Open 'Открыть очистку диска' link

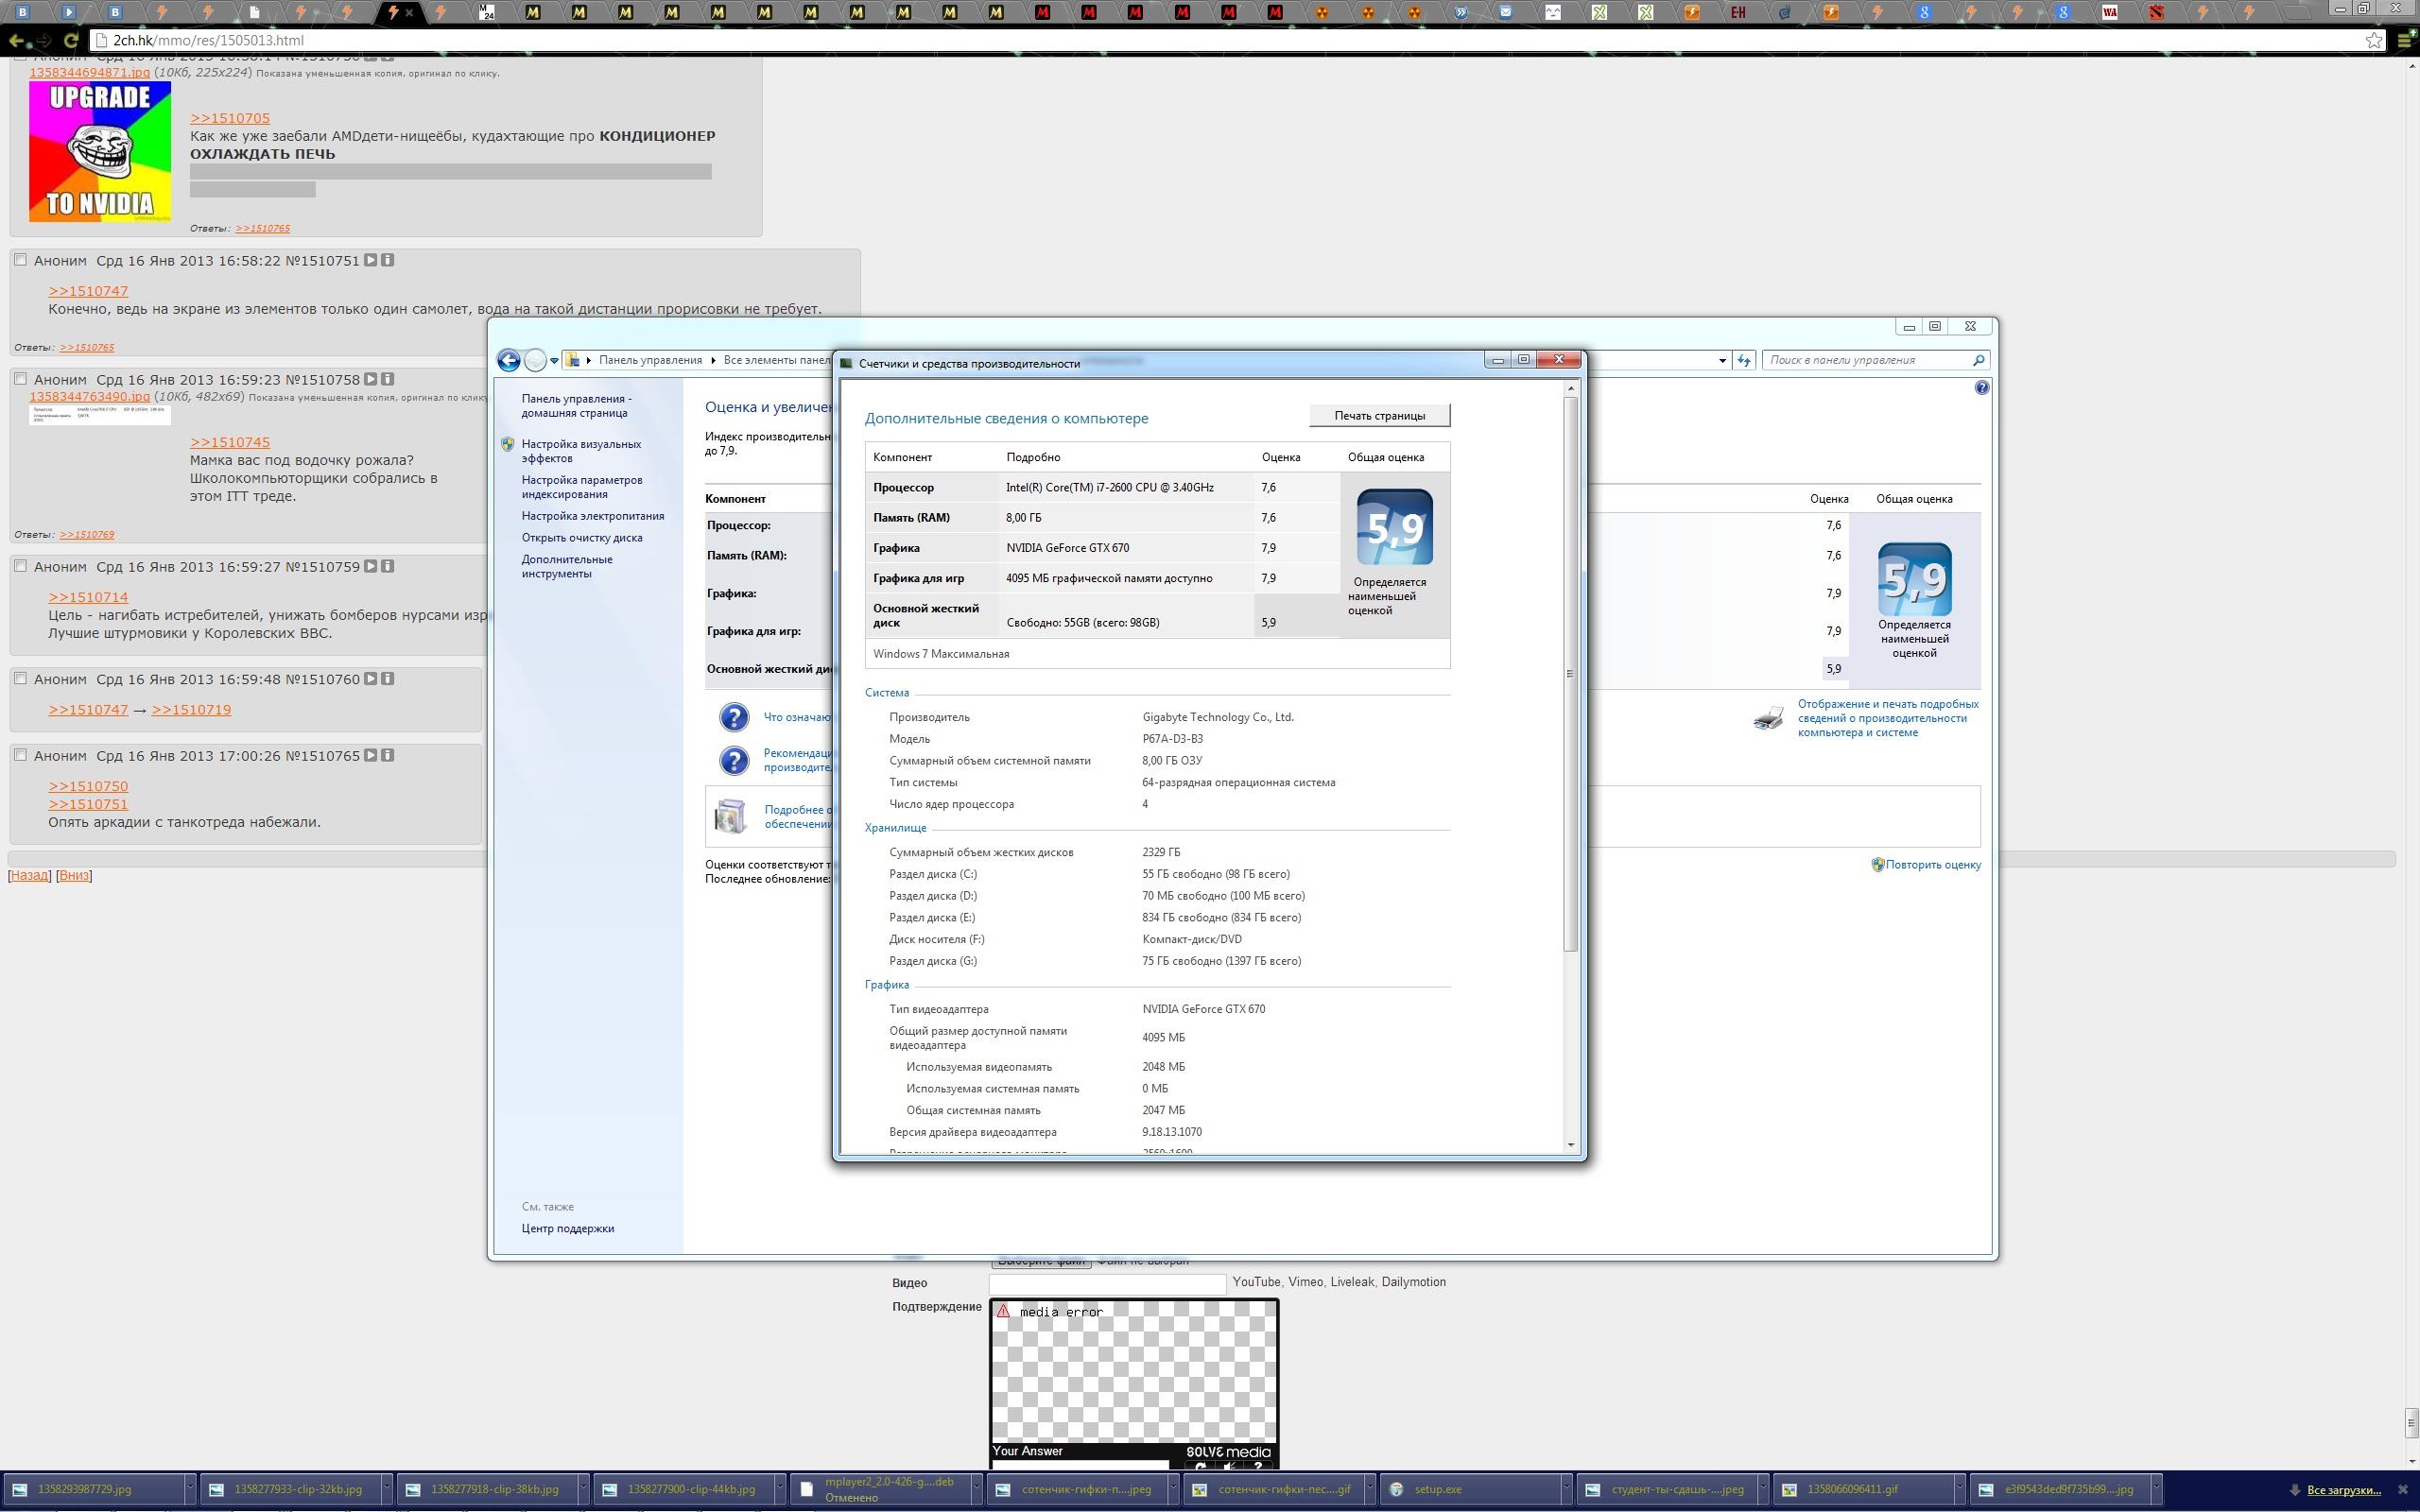(x=582, y=538)
